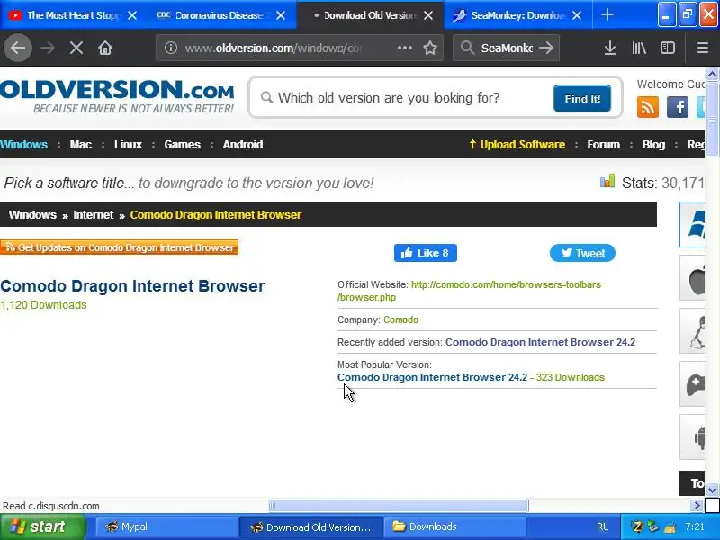Open the page actions three-dot menu

point(404,48)
